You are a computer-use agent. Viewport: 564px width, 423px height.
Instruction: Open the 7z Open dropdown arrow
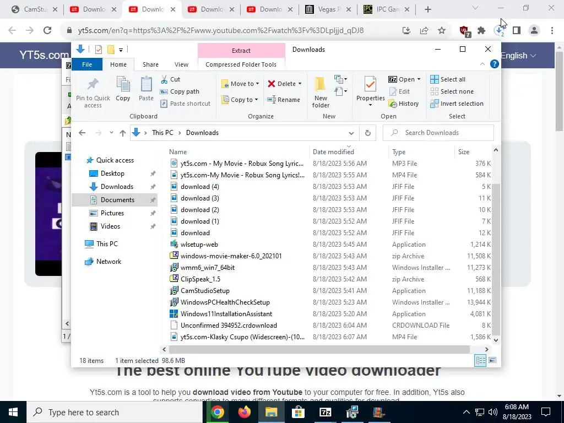tap(419, 79)
